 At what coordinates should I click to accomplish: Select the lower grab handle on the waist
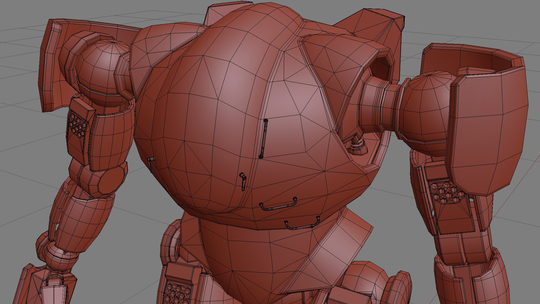tap(302, 223)
